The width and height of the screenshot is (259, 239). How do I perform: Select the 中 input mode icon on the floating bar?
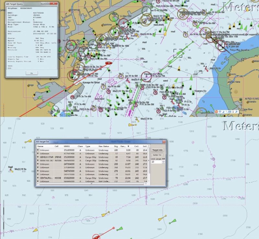[x=220, y=112]
